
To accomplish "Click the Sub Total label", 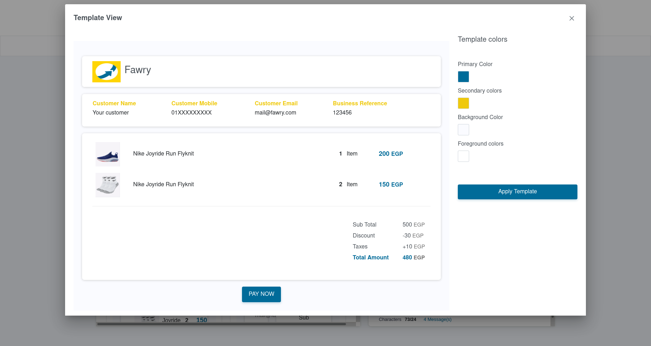I will point(364,224).
